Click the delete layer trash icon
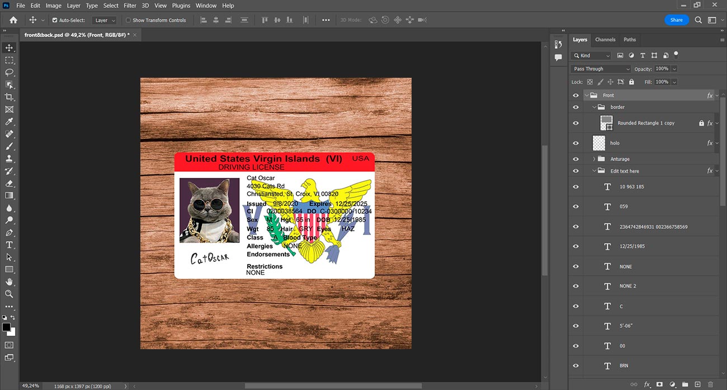The image size is (727, 390). pos(711,384)
